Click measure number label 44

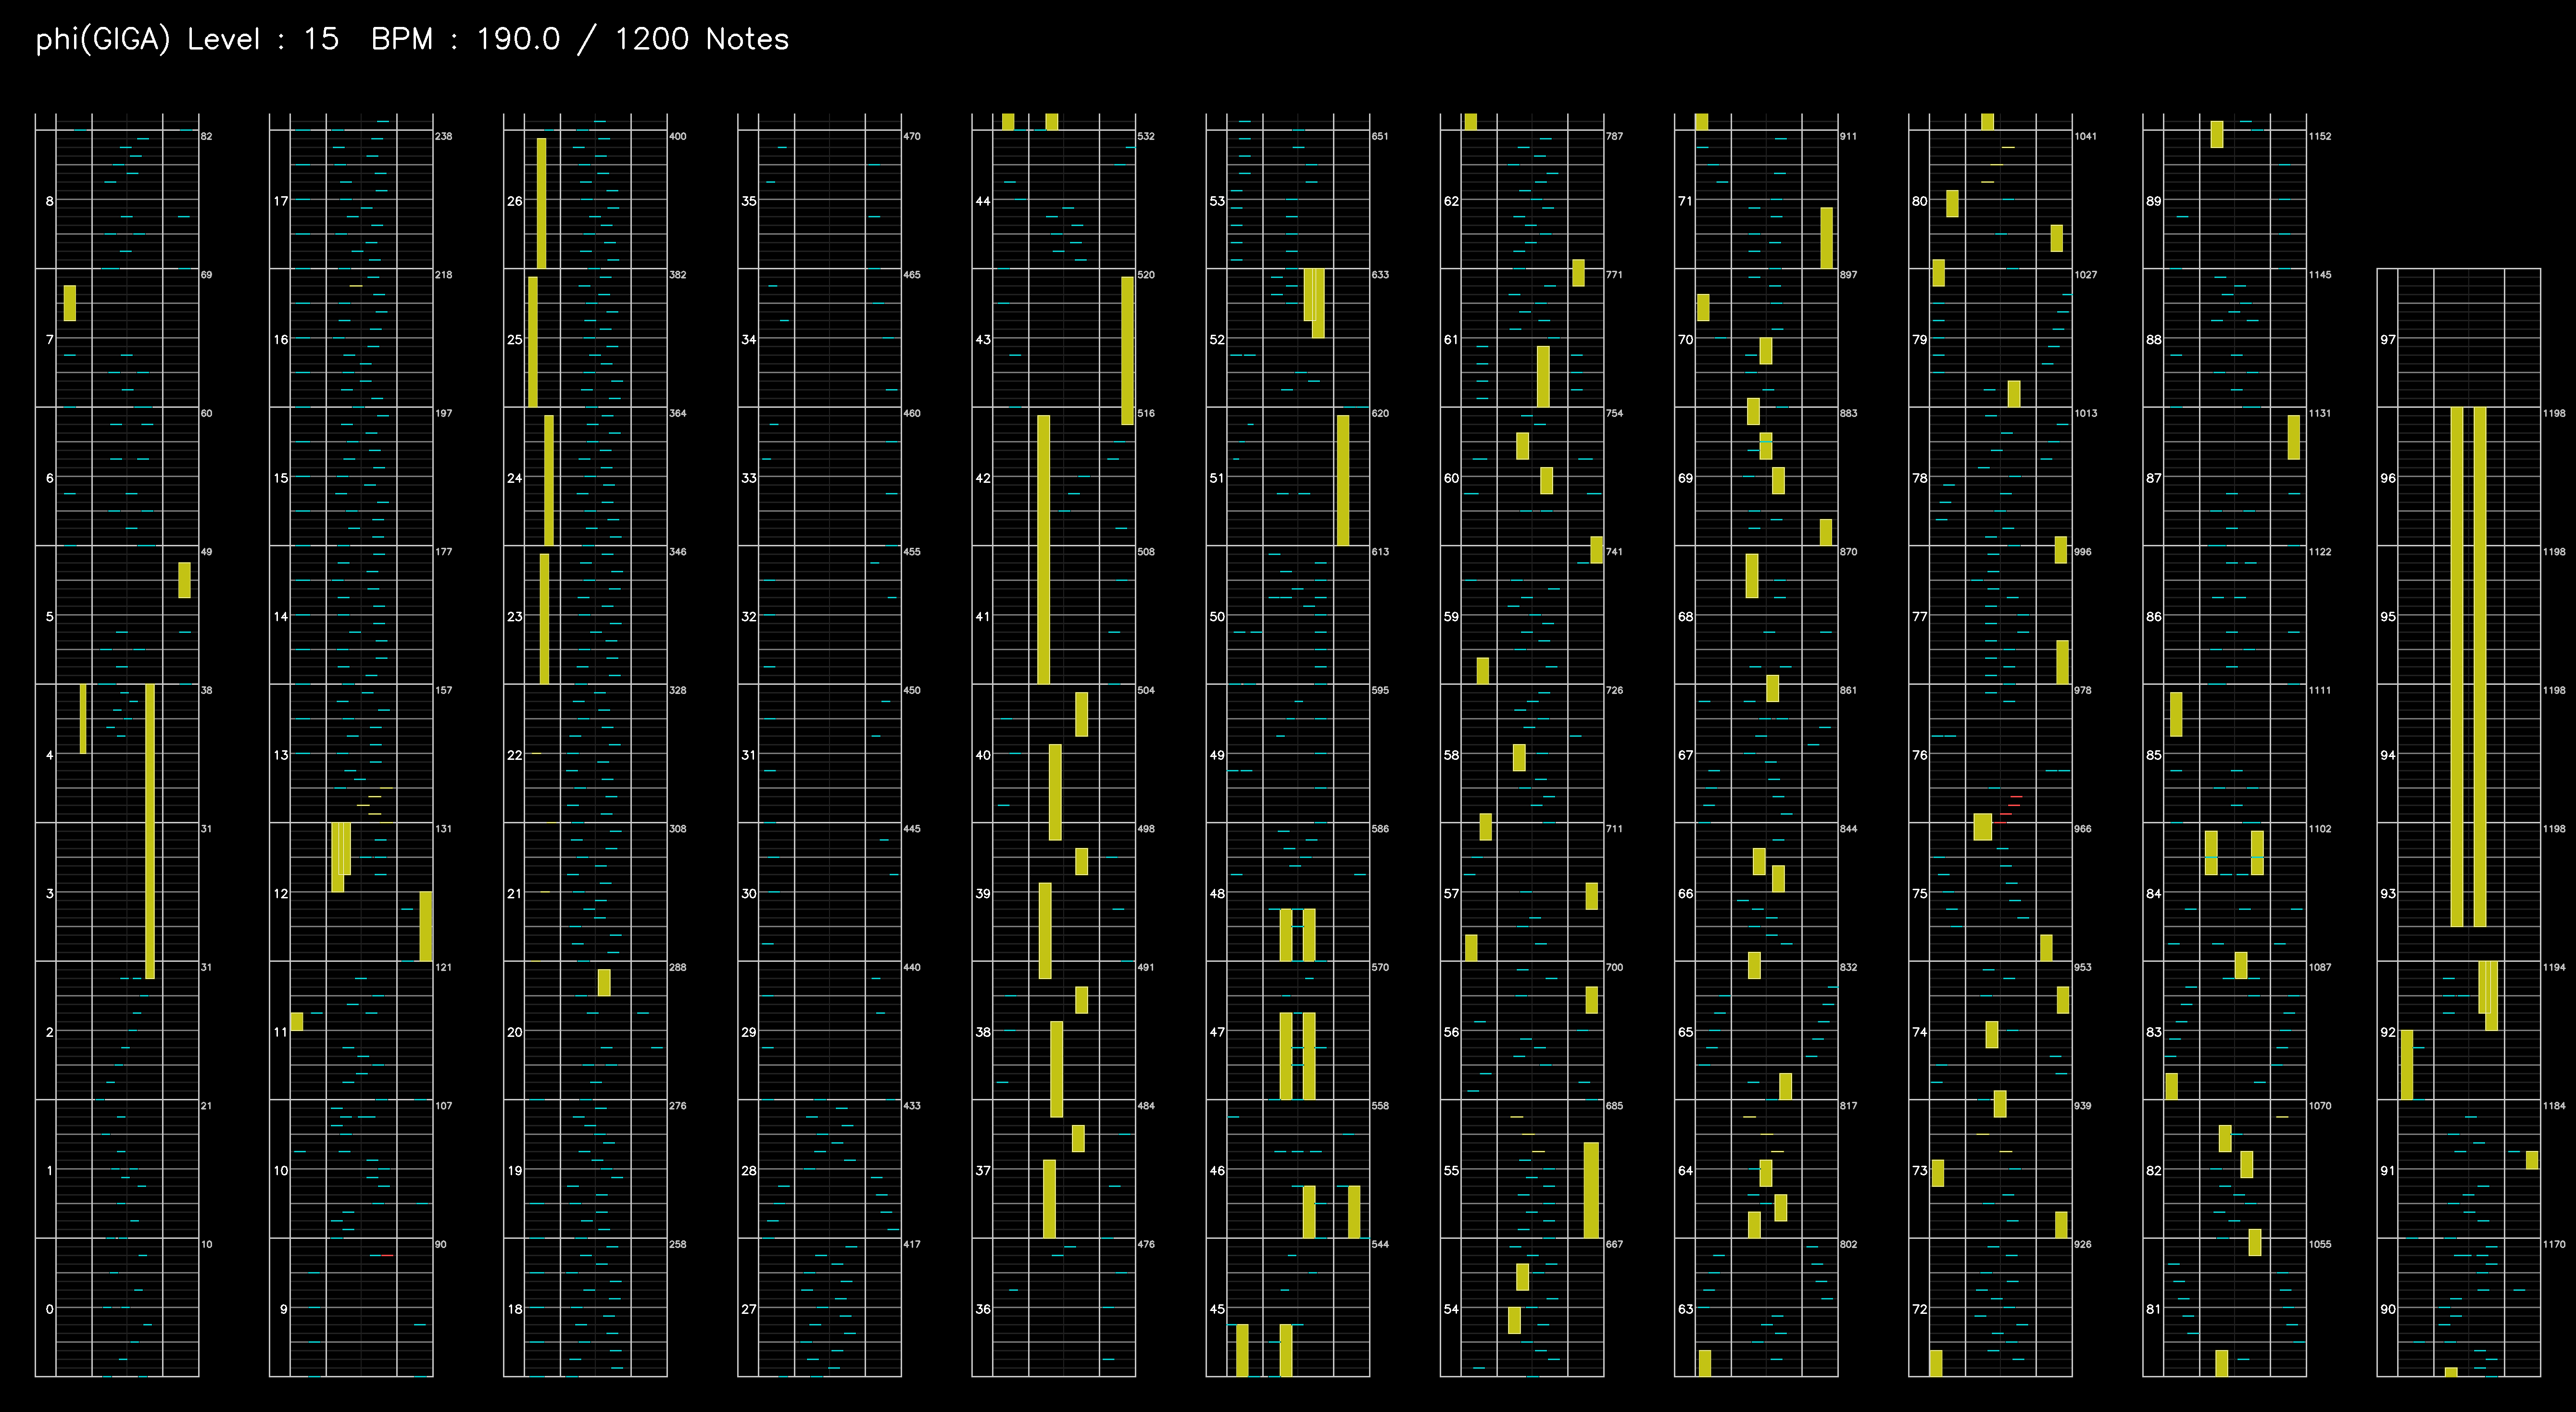pyautogui.click(x=983, y=201)
